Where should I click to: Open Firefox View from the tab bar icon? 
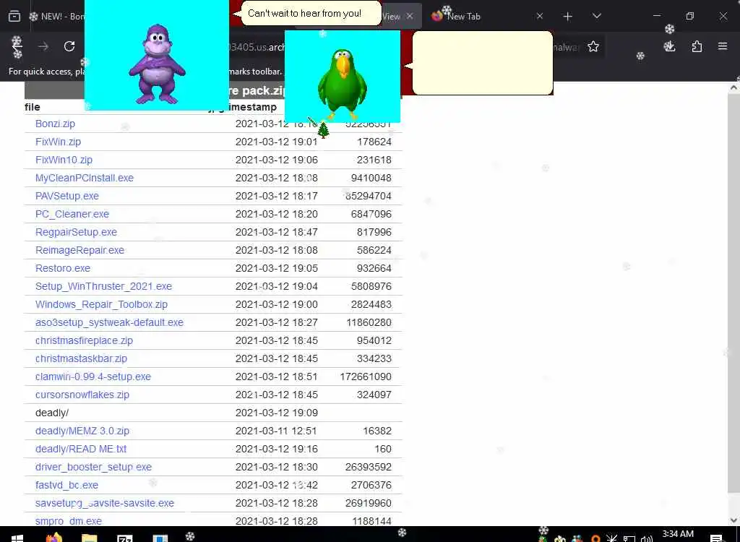[14, 16]
